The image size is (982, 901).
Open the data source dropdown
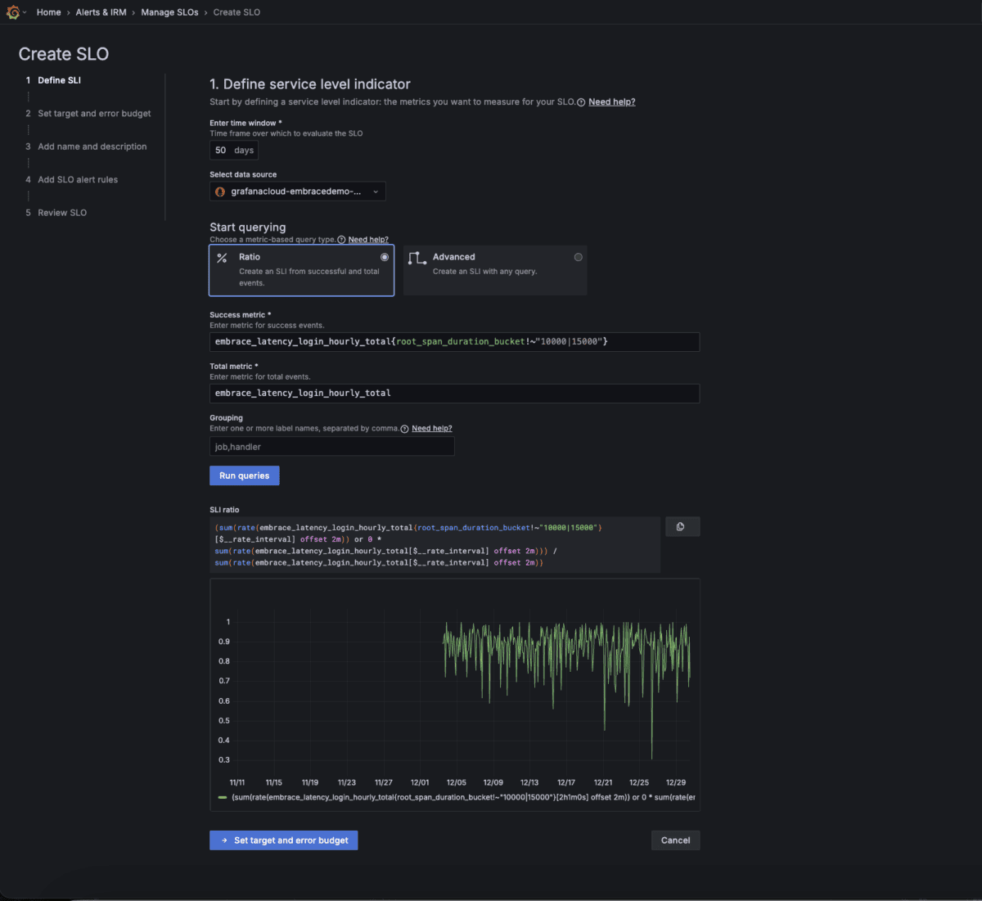[297, 191]
